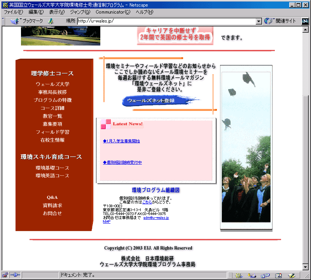Viewport: 311px width, 280px height.
Task: Click the Netscape window system menu icon
Action: [x=5, y=5]
